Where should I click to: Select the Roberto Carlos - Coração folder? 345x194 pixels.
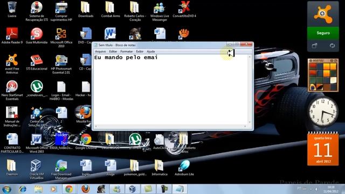135,11
